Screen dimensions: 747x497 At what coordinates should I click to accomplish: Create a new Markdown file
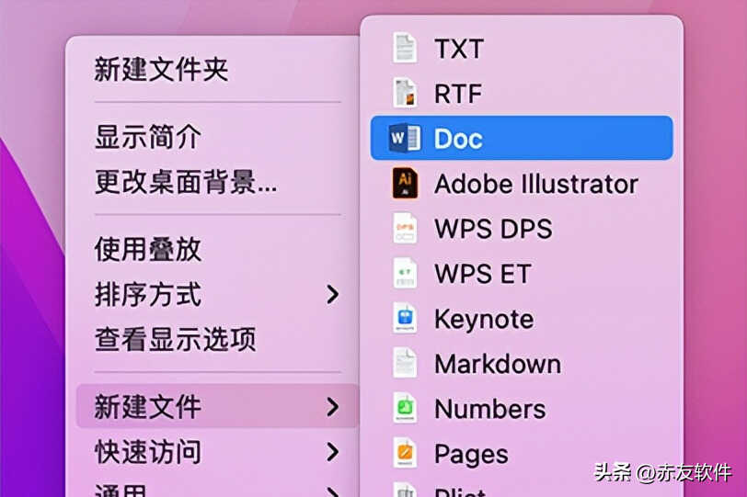click(x=497, y=364)
